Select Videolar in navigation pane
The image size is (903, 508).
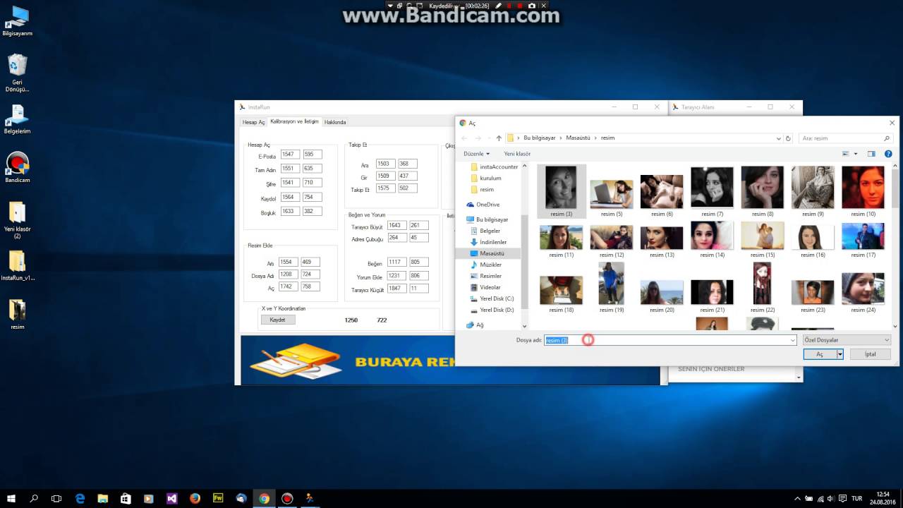point(485,287)
